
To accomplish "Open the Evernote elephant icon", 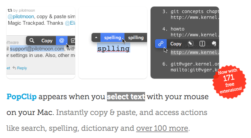I will click(x=214, y=44).
